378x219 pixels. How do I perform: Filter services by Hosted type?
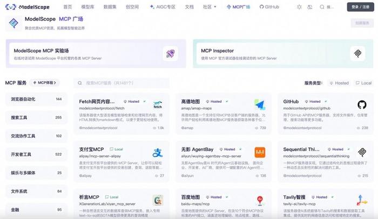(339, 83)
